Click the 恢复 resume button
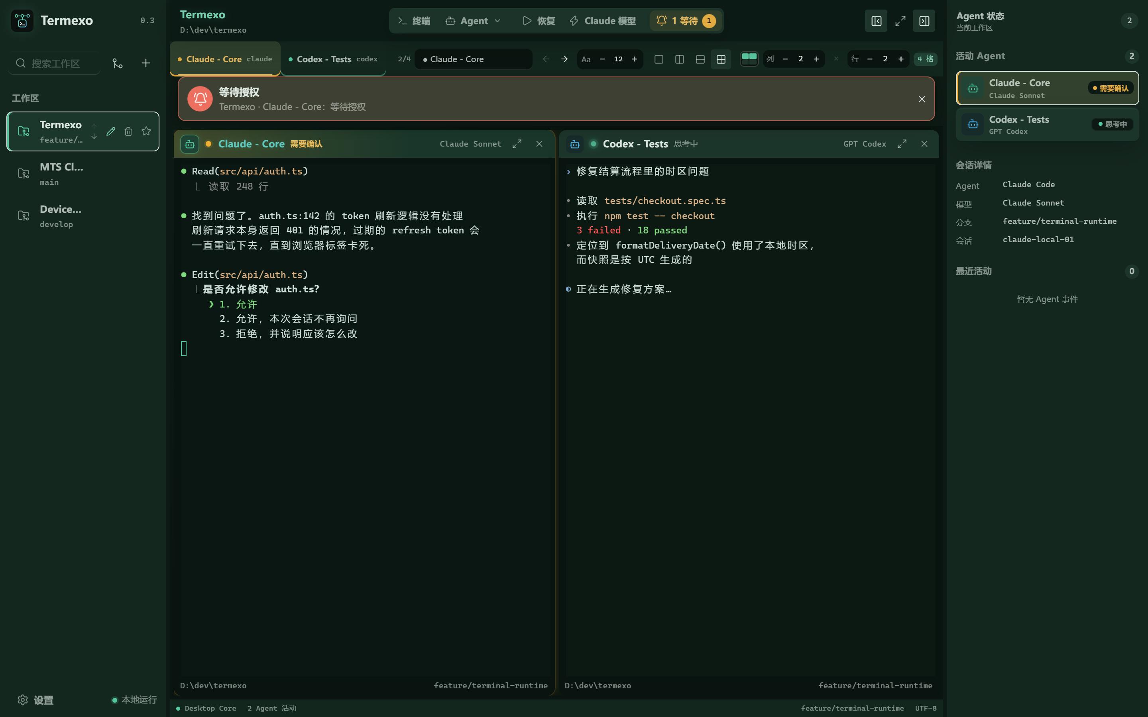This screenshot has height=717, width=1148. 539,21
